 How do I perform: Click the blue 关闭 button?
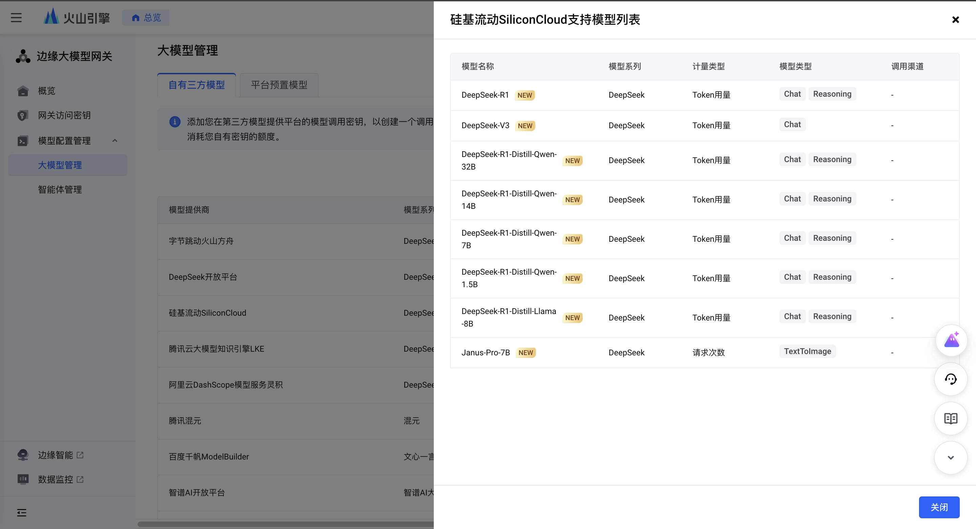tap(939, 507)
